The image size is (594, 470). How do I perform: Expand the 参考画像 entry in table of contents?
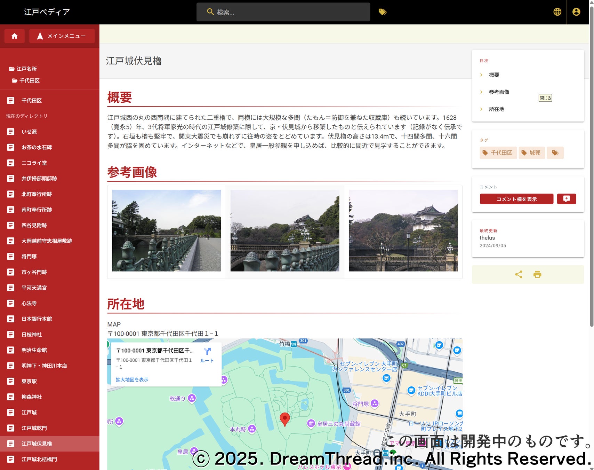tap(499, 92)
